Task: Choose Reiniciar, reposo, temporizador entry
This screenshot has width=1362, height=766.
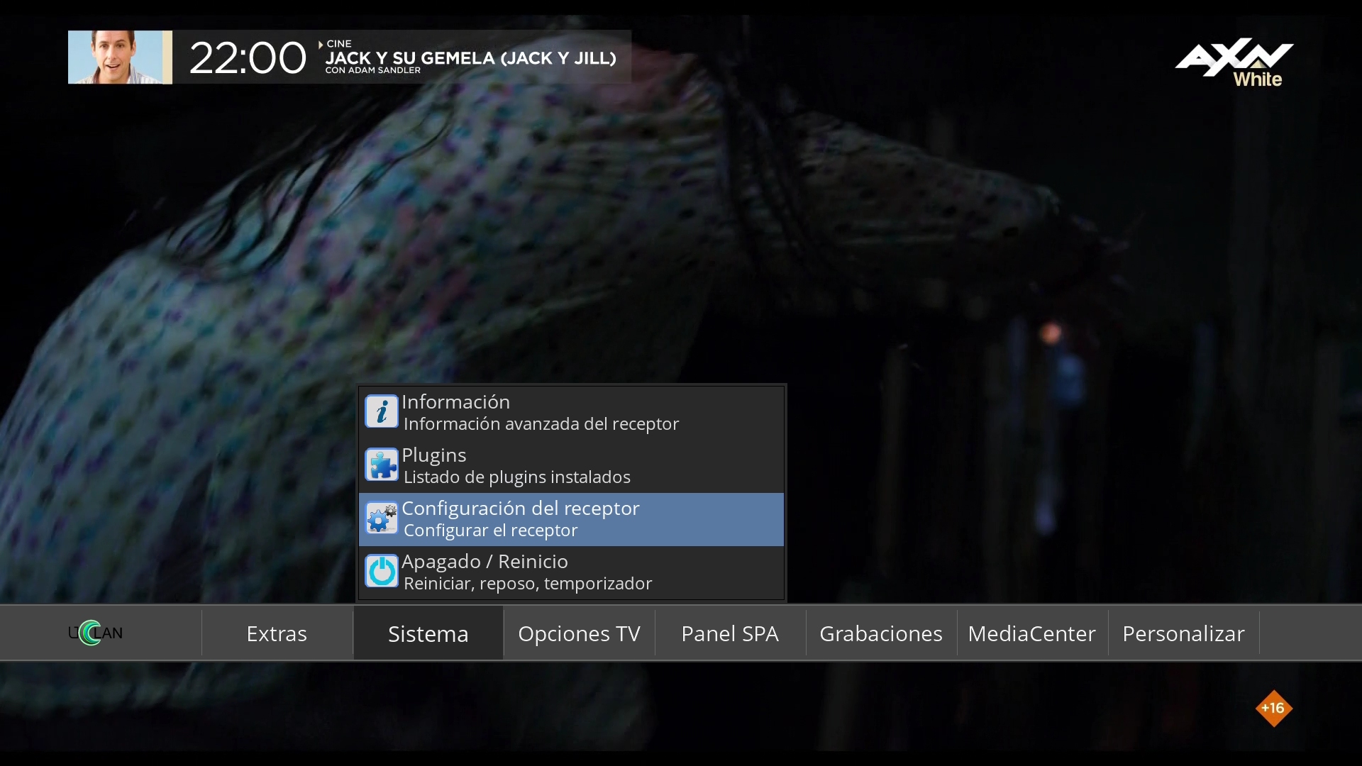Action: [527, 583]
